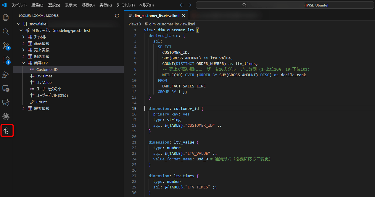Open the 選択(S) menu
Screen dimensions: 375x197
(x=54, y=5)
